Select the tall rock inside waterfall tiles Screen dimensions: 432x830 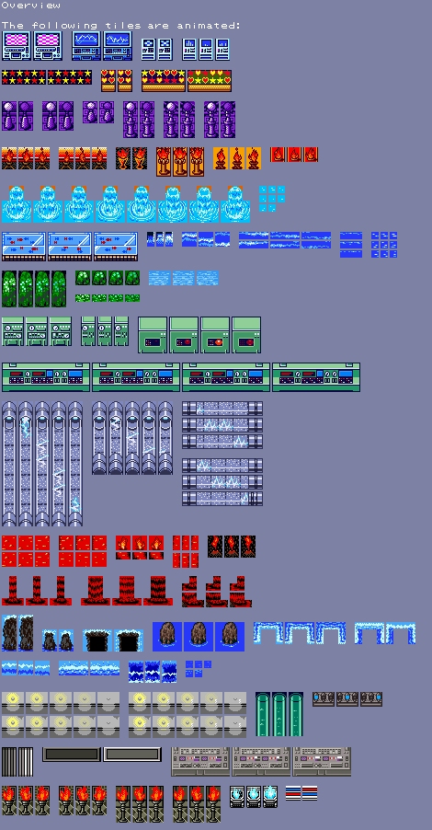coord(17,633)
